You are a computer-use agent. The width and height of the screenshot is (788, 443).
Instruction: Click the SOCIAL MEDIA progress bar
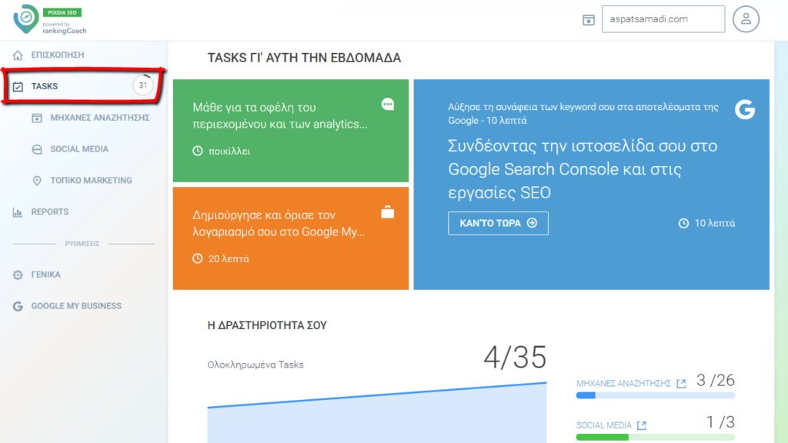[656, 438]
